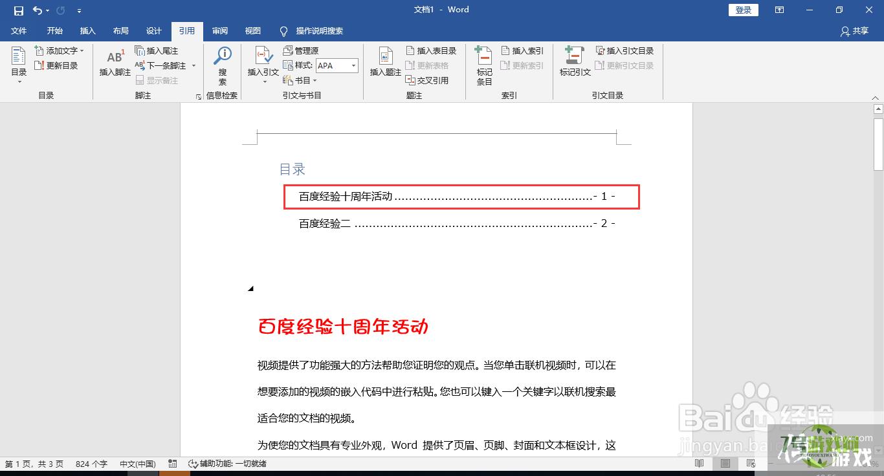Click 管理源 manage sources
This screenshot has width=884, height=476.
[301, 50]
